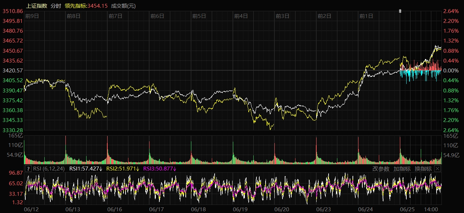Select the 前9日 day header
Screen dimensions: 464x213
click(x=32, y=16)
